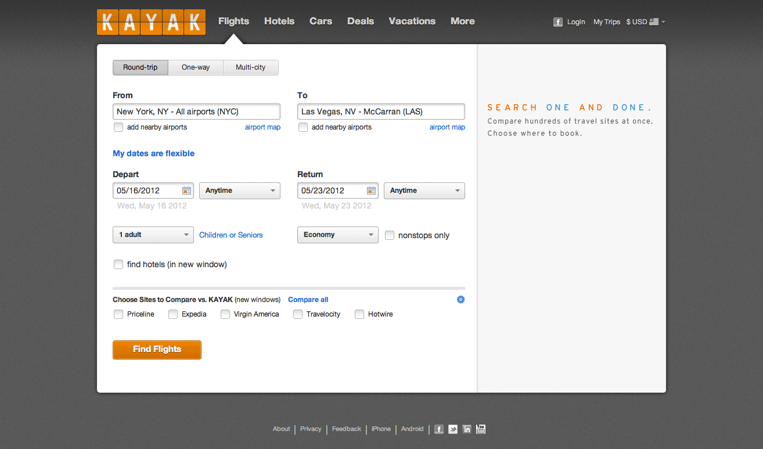Screen dimensions: 763x449
Task: Click the To airport input field
Action: (x=381, y=112)
